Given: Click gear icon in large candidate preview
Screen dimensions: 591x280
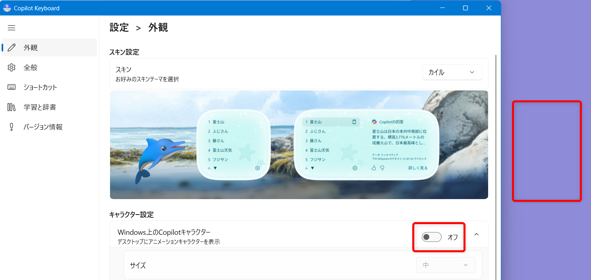Looking at the screenshot, I should 355,168.
